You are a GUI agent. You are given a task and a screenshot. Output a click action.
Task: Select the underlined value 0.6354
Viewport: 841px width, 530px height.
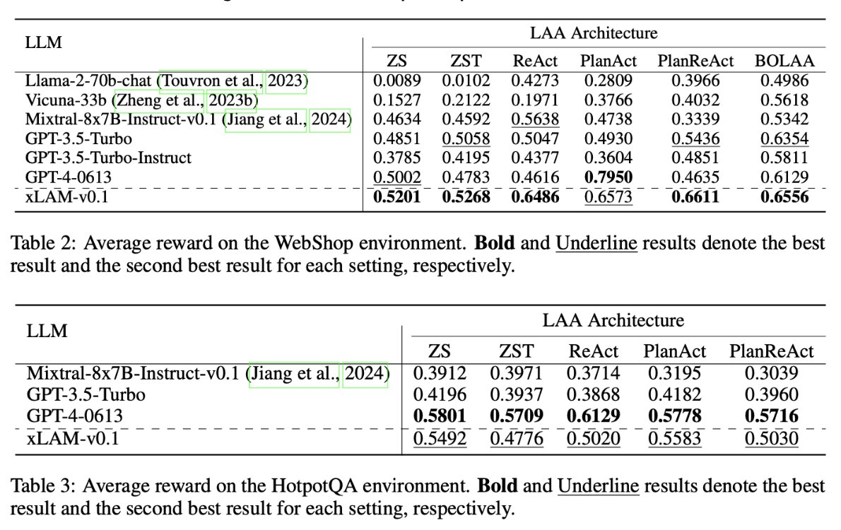784,139
